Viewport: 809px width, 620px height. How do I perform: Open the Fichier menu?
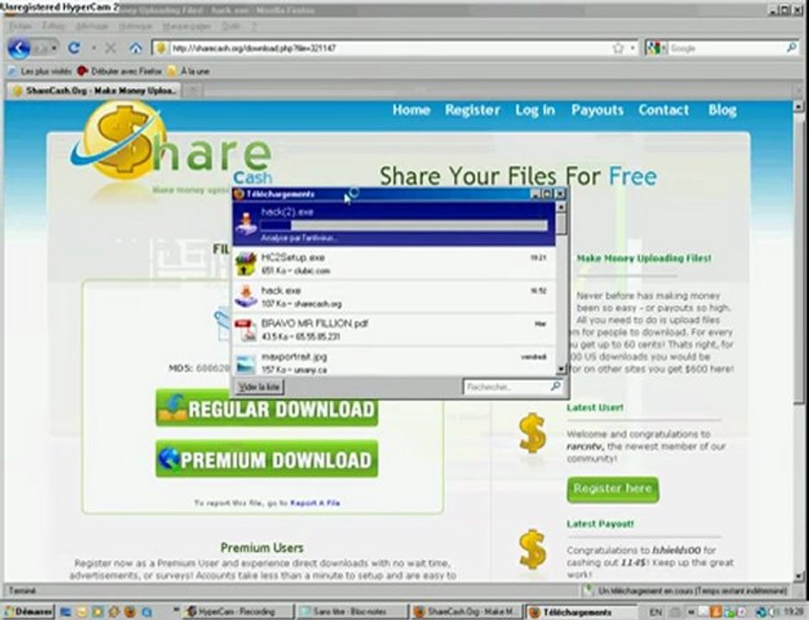[21, 26]
